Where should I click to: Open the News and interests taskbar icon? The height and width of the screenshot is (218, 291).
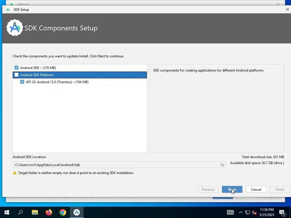click(230, 212)
